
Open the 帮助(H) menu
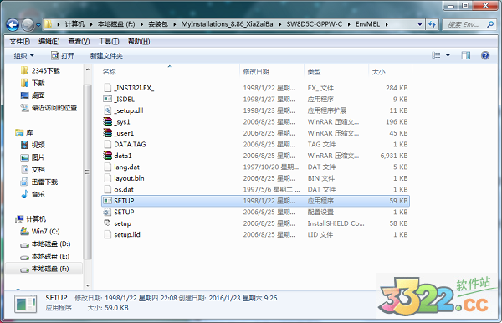tap(139, 41)
